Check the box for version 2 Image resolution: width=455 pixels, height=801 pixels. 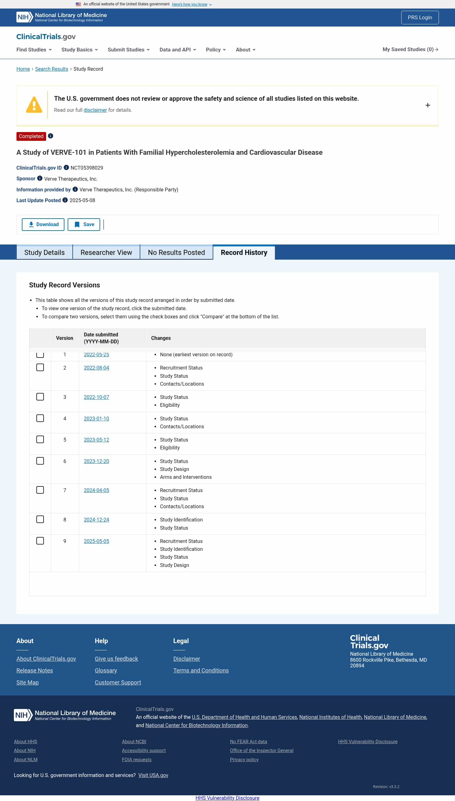40,367
